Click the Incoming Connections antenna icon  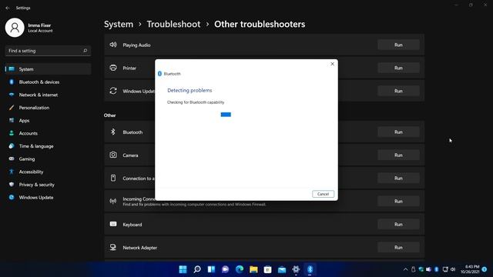(113, 201)
